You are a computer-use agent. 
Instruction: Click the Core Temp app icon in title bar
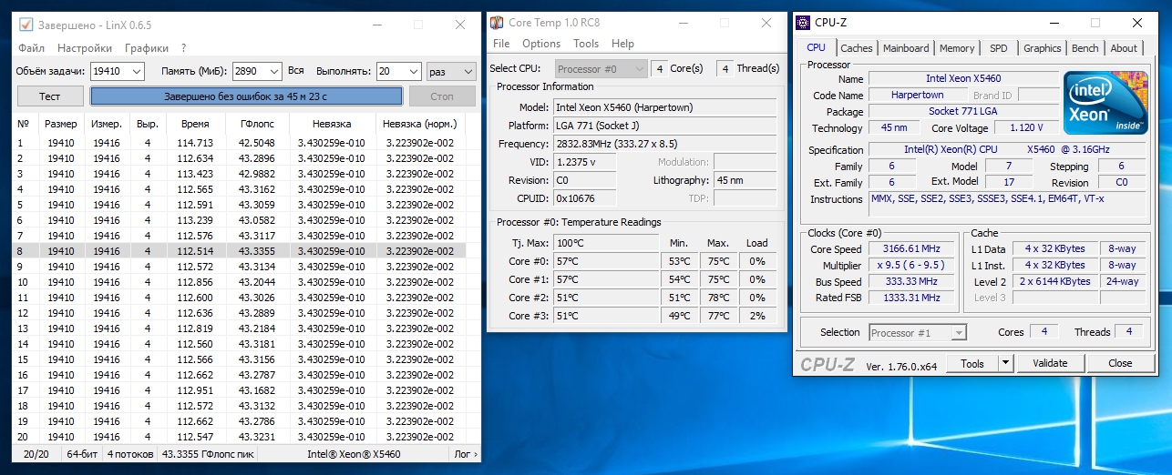pyautogui.click(x=496, y=22)
